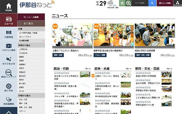Open the sidebar ニュース検索 button

[31, 17]
